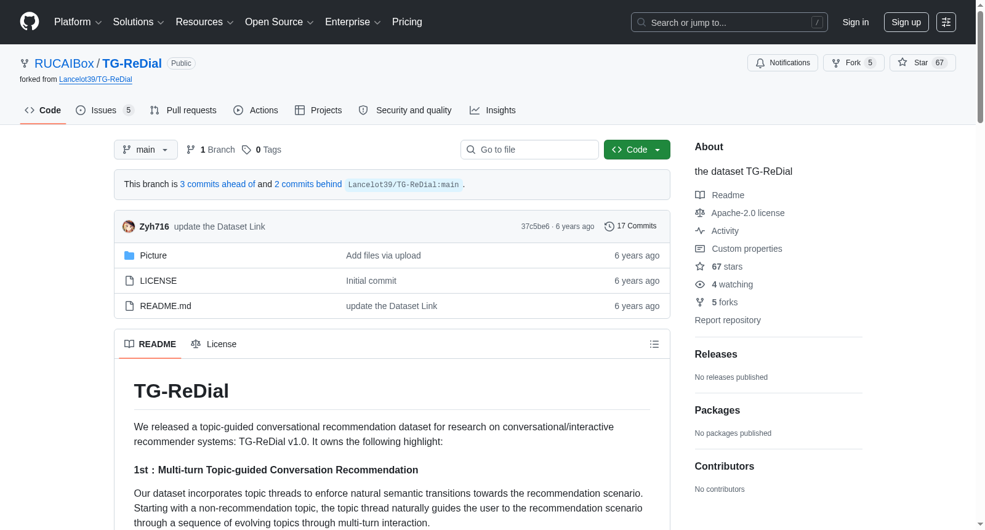The width and height of the screenshot is (985, 530).
Task: Click the Zyh716 avatar image
Action: coord(129,227)
